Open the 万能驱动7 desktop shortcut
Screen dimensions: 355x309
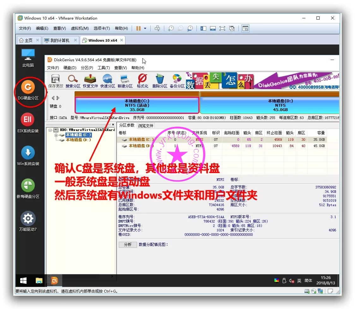(x=28, y=222)
